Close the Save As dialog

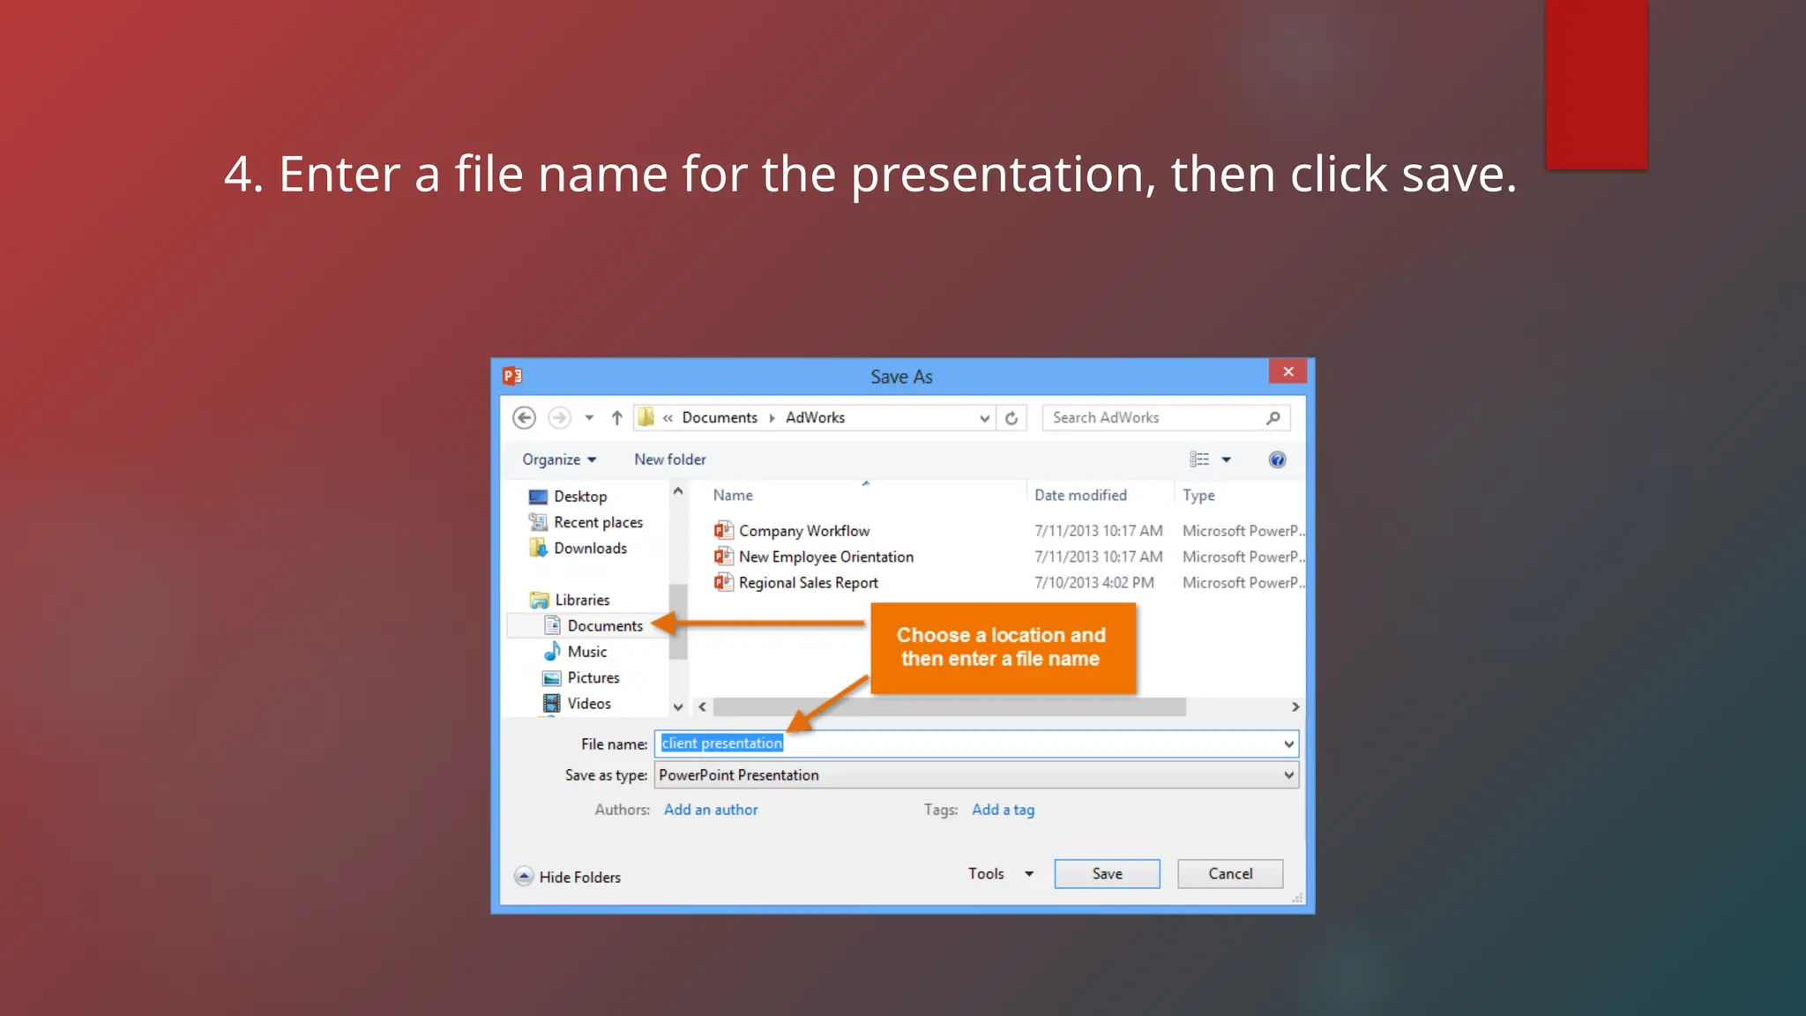[x=1288, y=371]
